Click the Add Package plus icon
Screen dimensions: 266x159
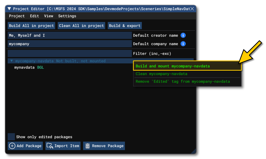click(x=12, y=146)
